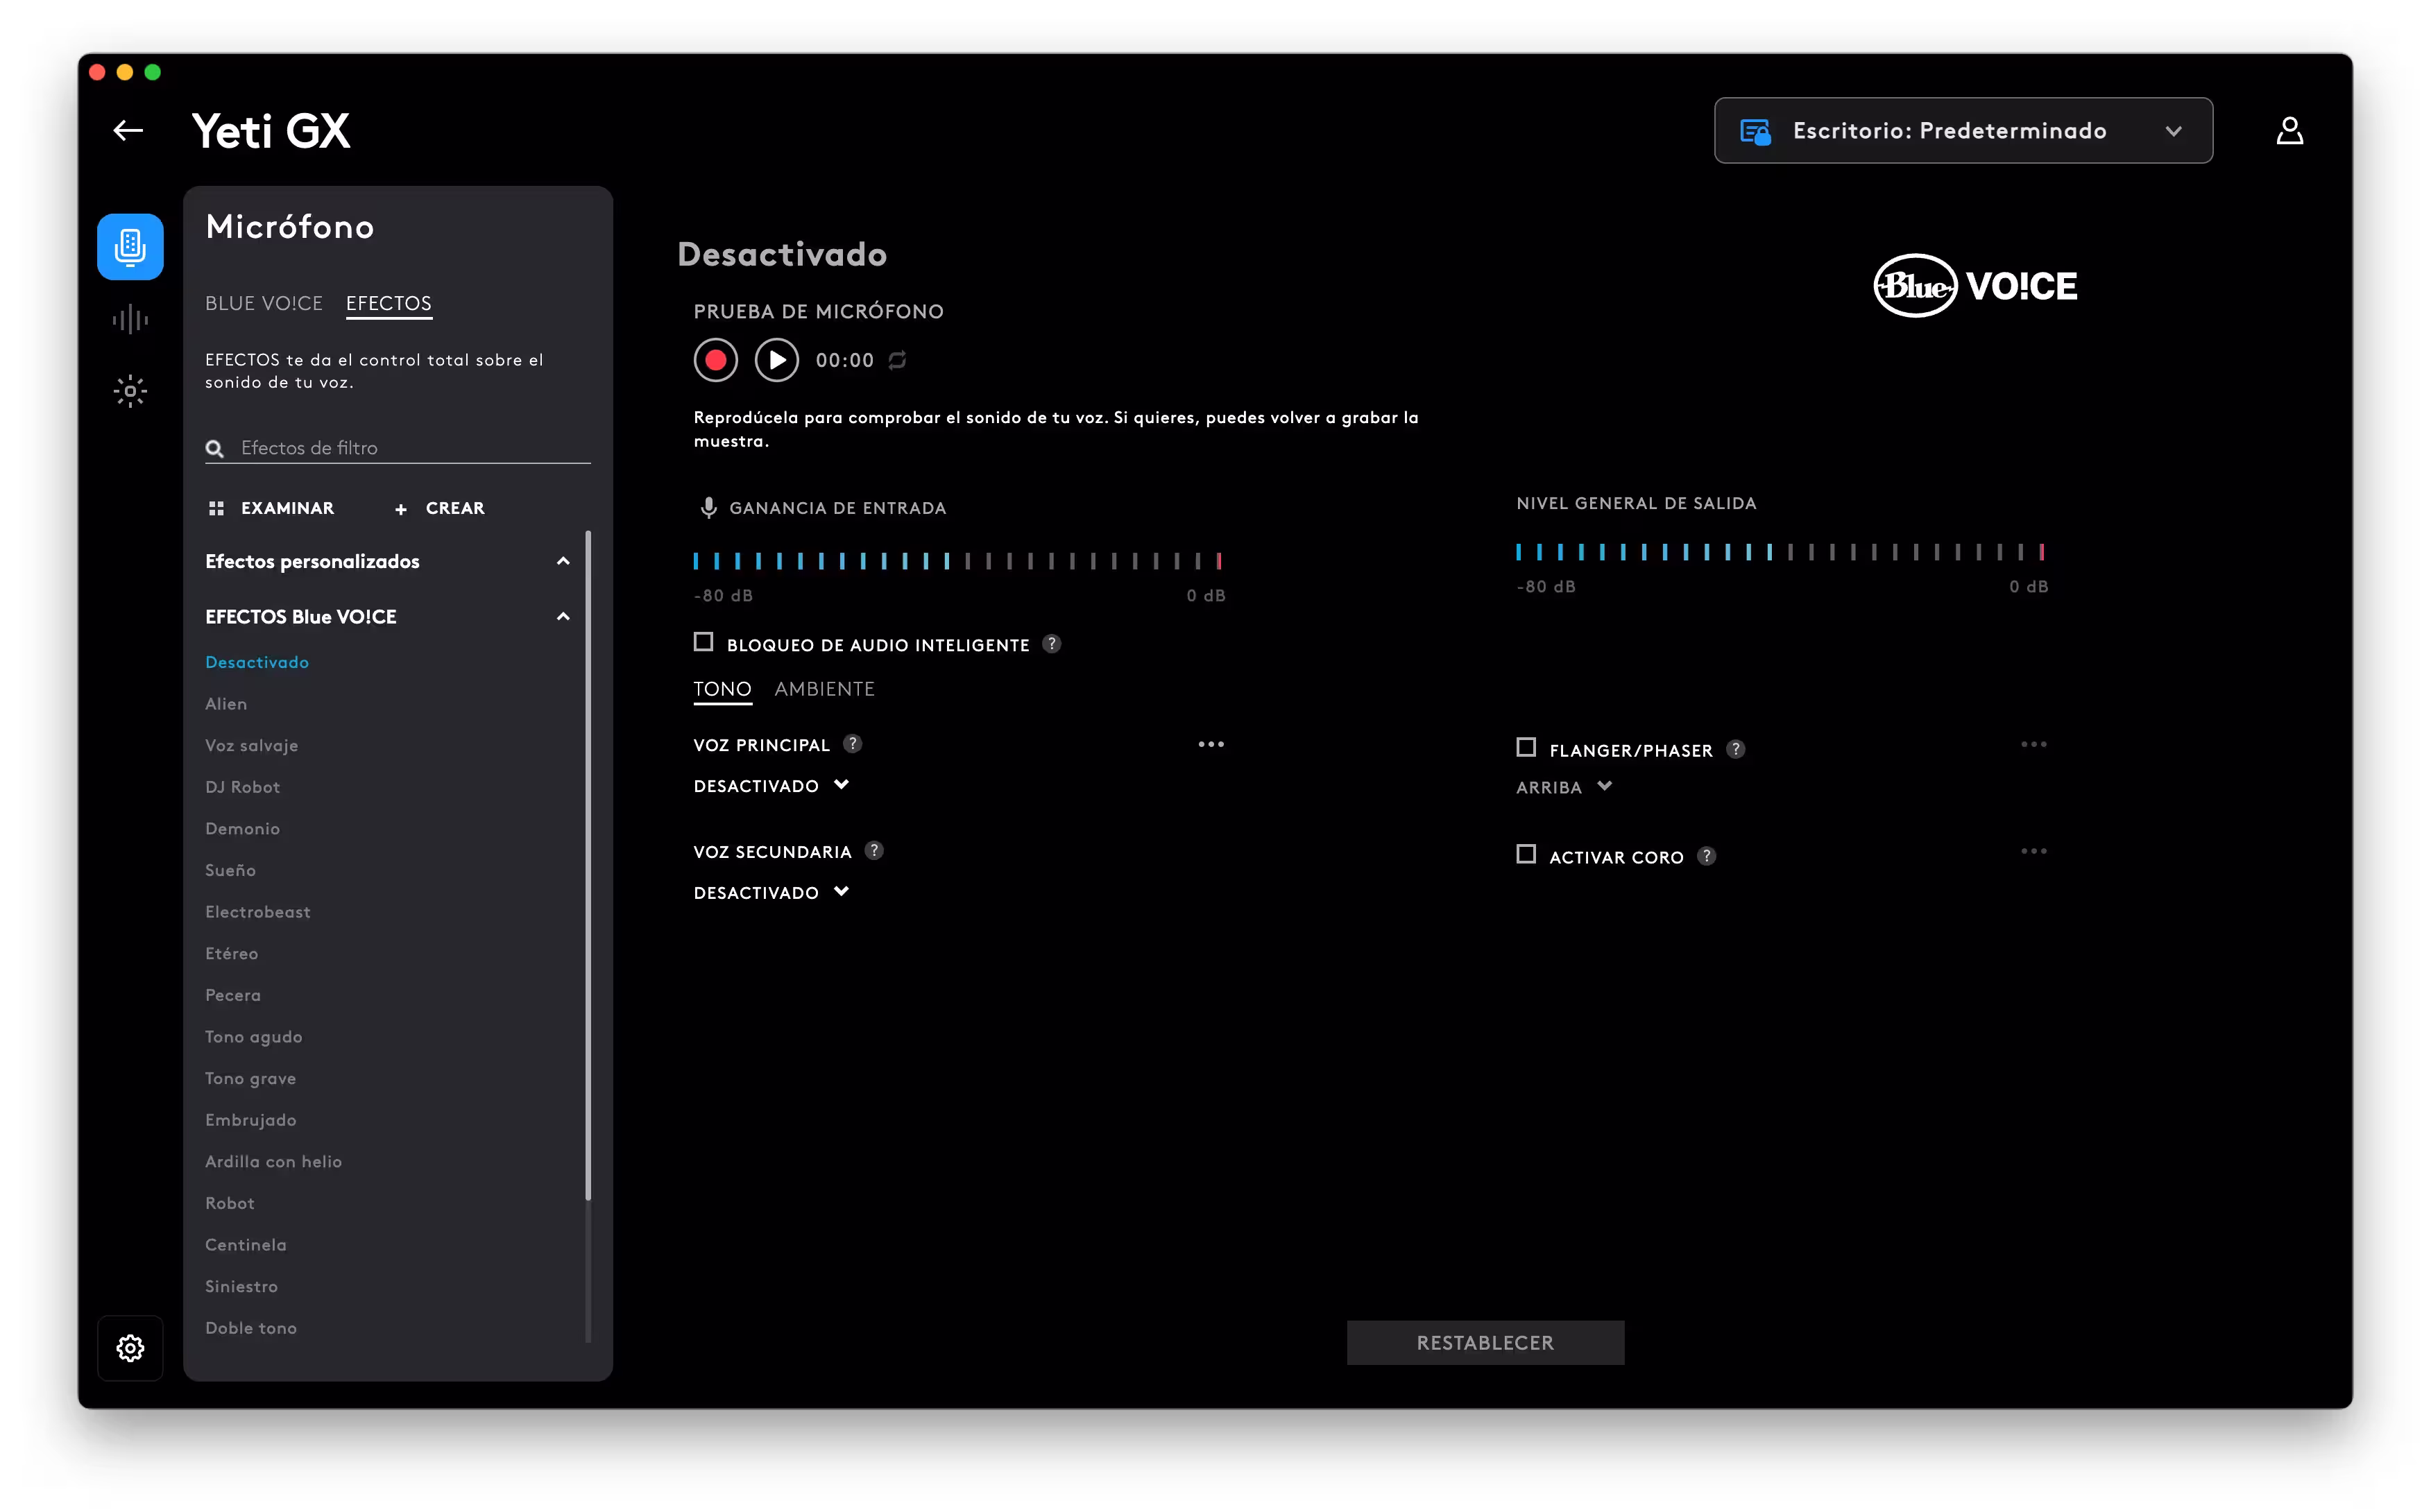The height and width of the screenshot is (1512, 2431).
Task: Play the recorded microphone sample
Action: tap(776, 360)
